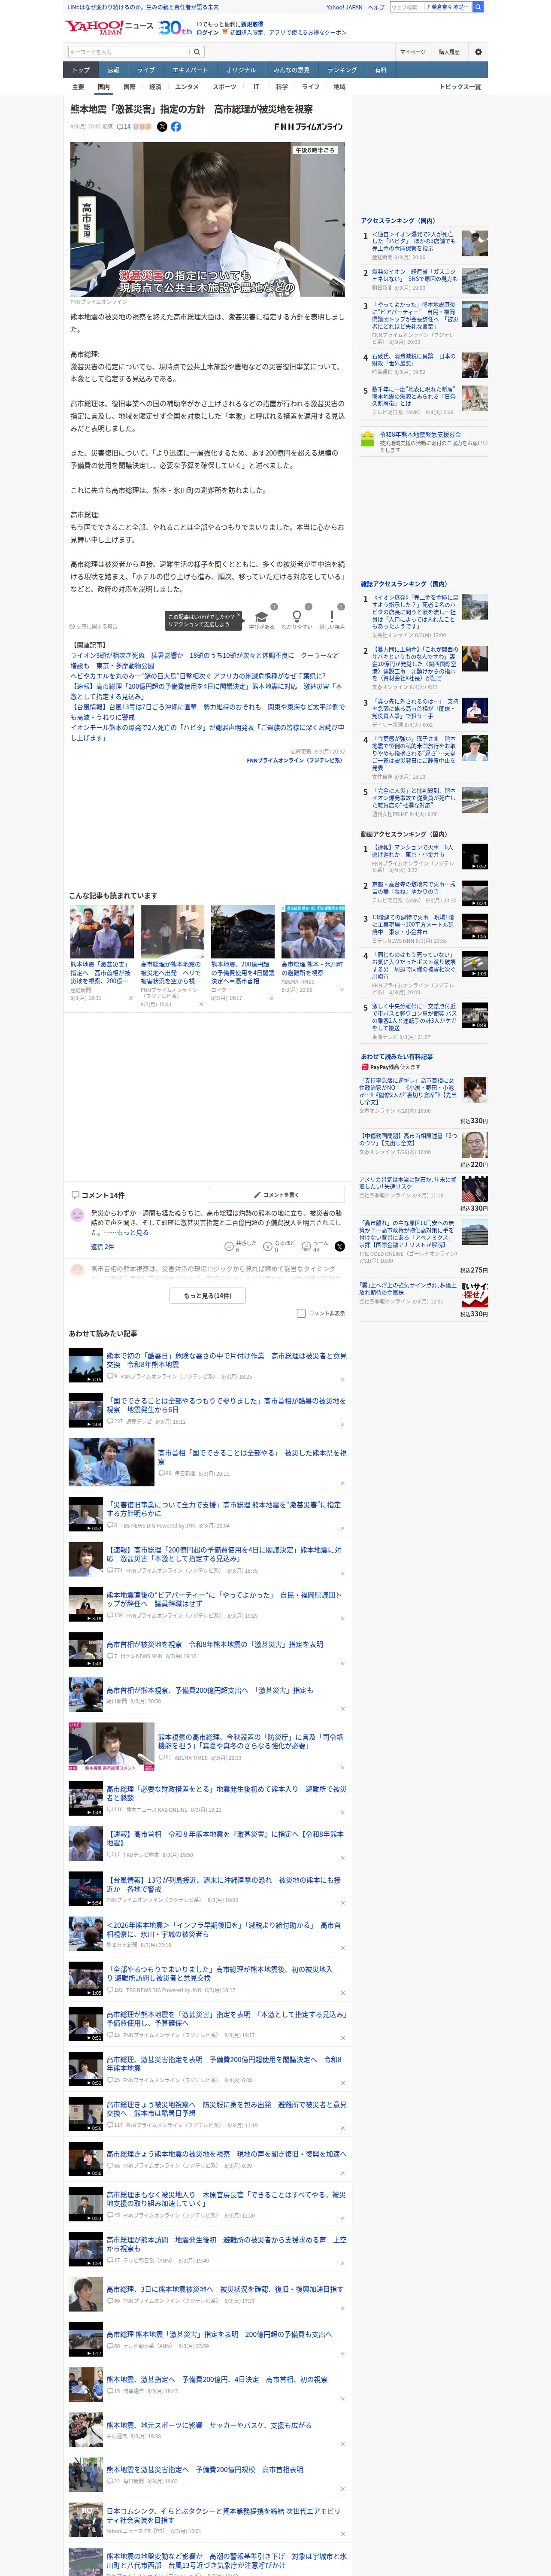Open 有料 navigation tab
551x2576 pixels.
pos(380,70)
